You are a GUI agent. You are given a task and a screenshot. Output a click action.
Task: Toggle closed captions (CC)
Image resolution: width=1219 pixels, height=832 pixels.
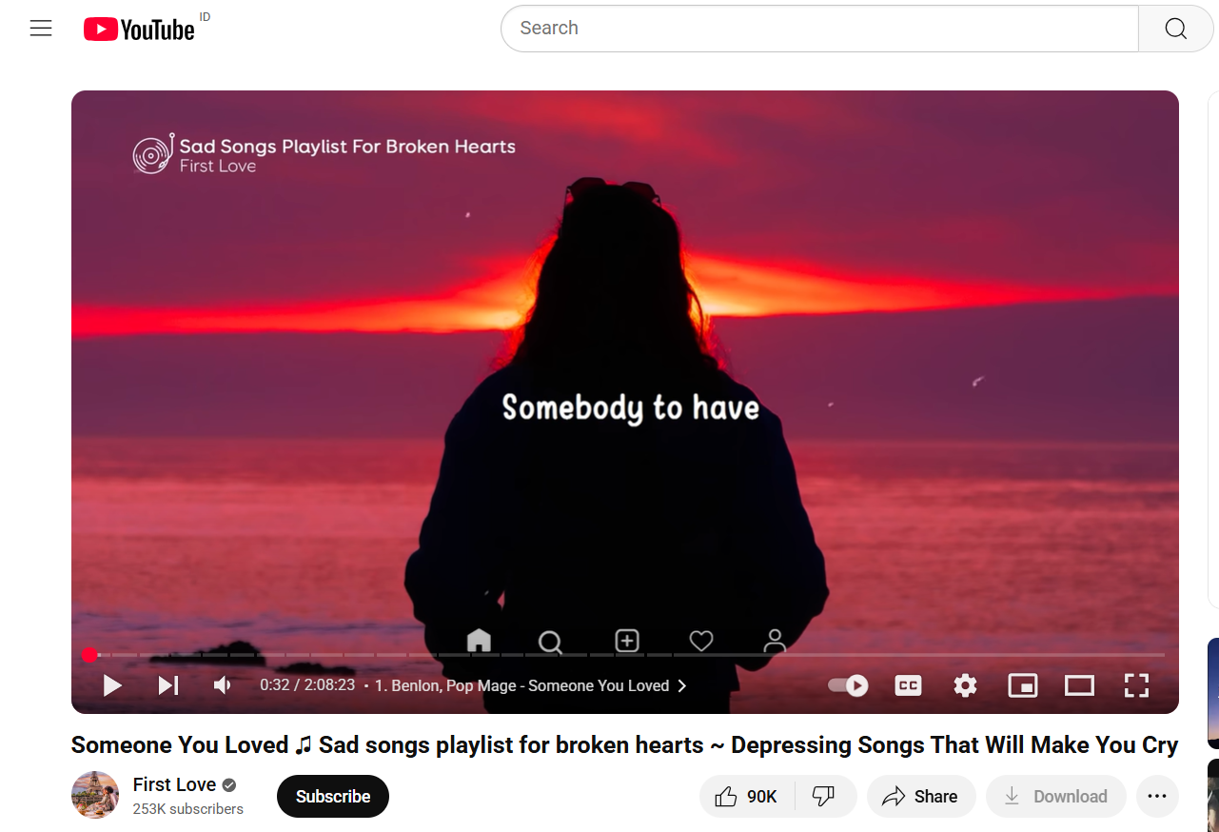tap(908, 685)
